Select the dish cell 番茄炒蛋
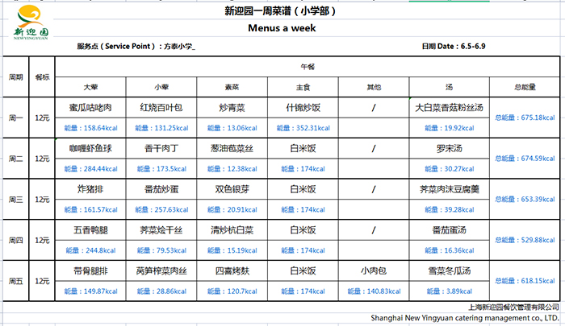 pos(161,189)
